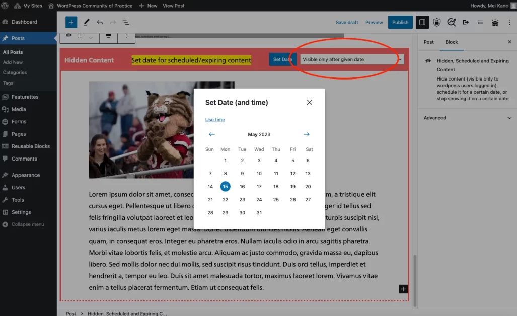Click the blue block inserter plus button

pos(71,22)
